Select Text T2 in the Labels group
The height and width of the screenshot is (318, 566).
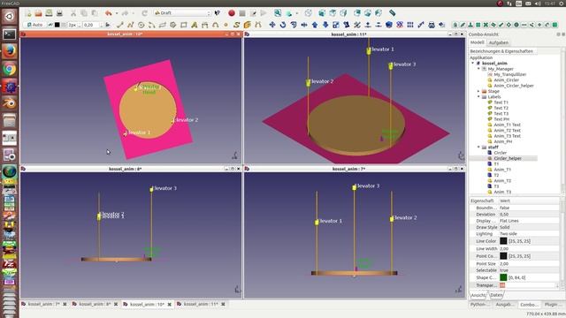[x=501, y=108]
